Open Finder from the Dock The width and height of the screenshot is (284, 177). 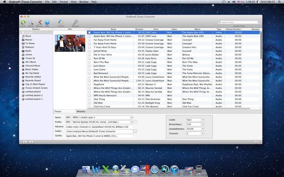(x=86, y=170)
